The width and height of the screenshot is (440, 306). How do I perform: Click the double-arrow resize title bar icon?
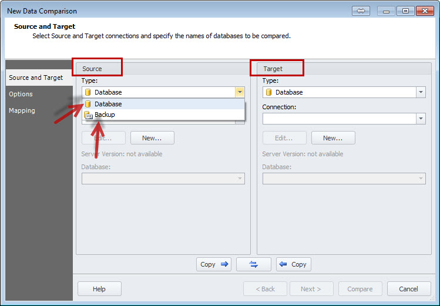[x=361, y=11]
